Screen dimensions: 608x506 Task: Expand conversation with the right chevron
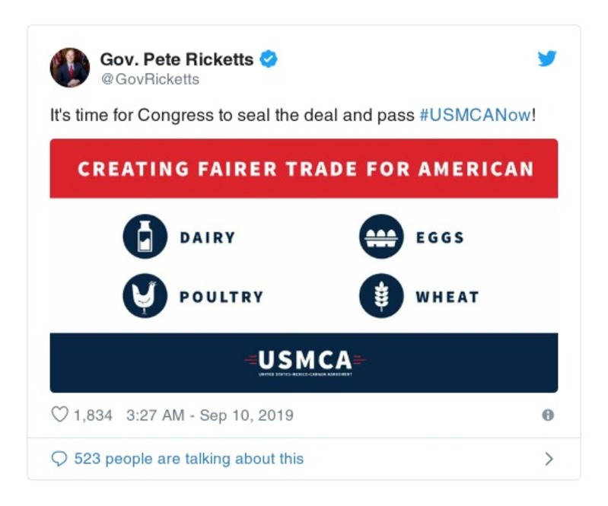point(549,459)
